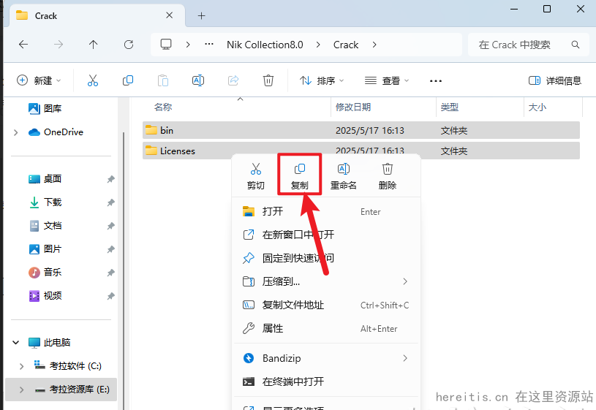Image resolution: width=596 pixels, height=410 pixels.
Task: Click the Share icon in the toolbar
Action: point(233,80)
